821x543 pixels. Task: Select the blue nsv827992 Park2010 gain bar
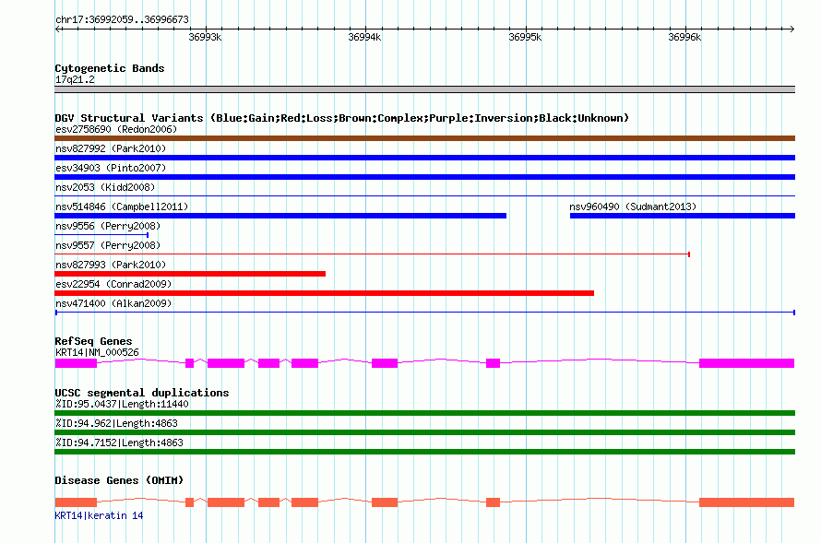424,158
